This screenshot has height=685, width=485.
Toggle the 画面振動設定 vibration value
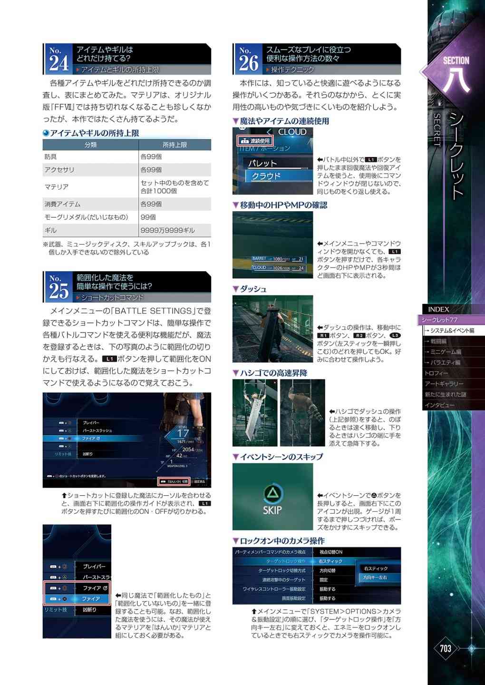[x=327, y=598]
